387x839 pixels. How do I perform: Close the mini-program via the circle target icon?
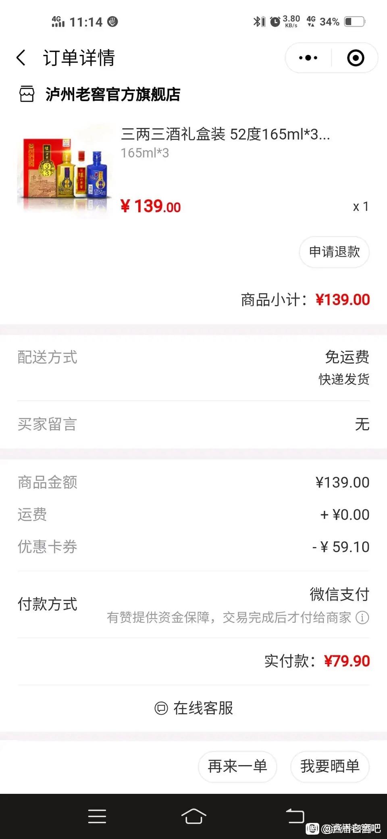356,58
